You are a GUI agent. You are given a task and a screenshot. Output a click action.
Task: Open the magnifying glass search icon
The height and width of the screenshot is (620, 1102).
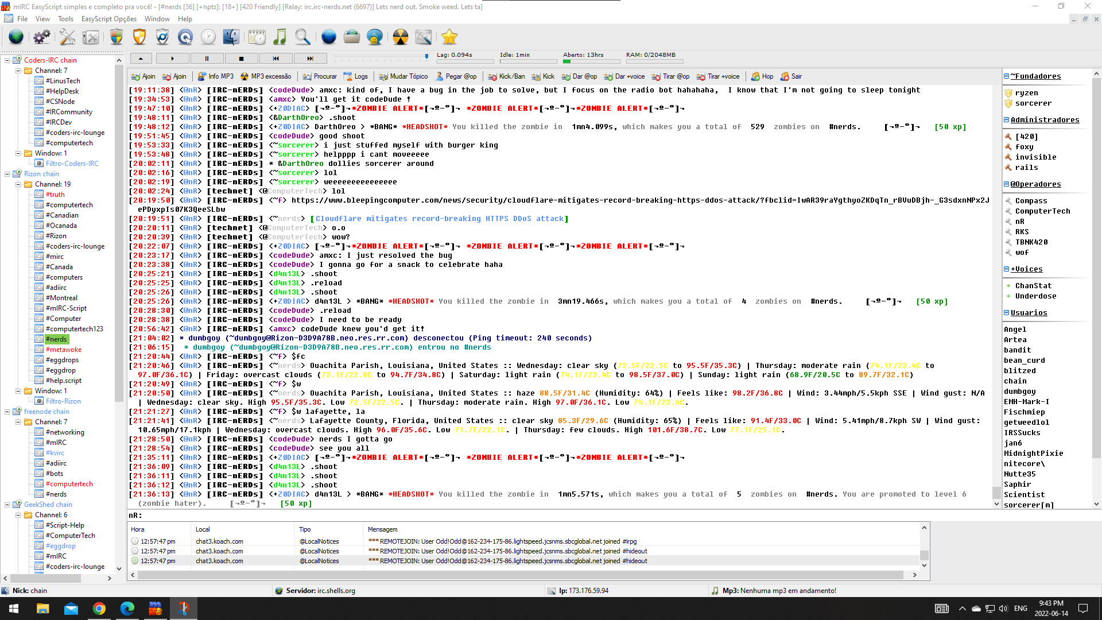(x=302, y=37)
